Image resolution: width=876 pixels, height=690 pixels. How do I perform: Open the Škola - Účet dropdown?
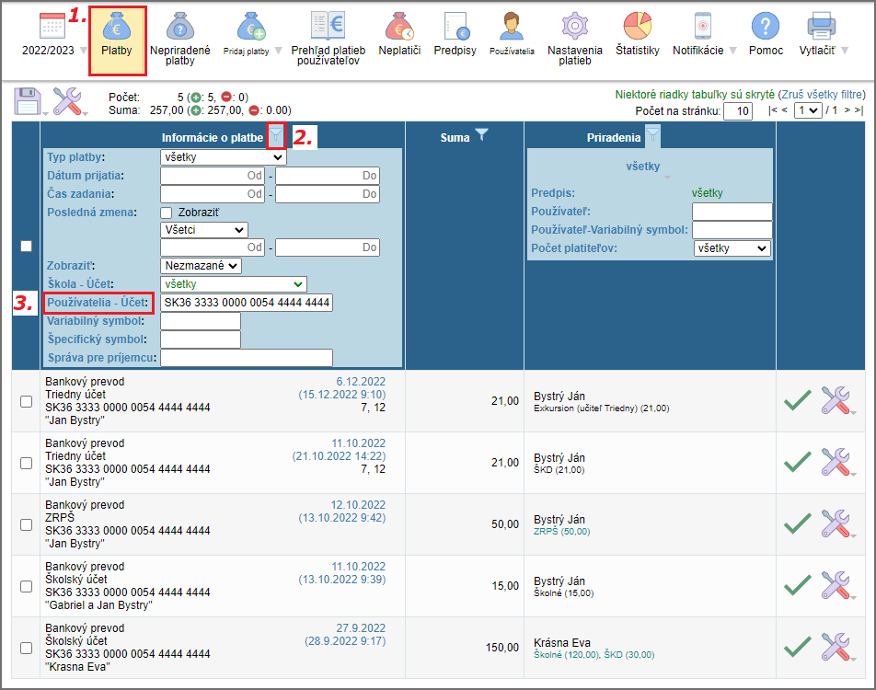click(x=234, y=284)
